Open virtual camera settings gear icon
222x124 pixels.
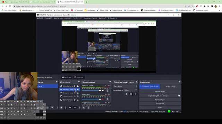[179, 96]
